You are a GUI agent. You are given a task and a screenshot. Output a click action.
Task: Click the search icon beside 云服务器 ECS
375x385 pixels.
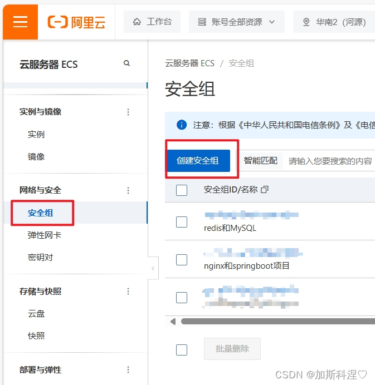(x=126, y=63)
